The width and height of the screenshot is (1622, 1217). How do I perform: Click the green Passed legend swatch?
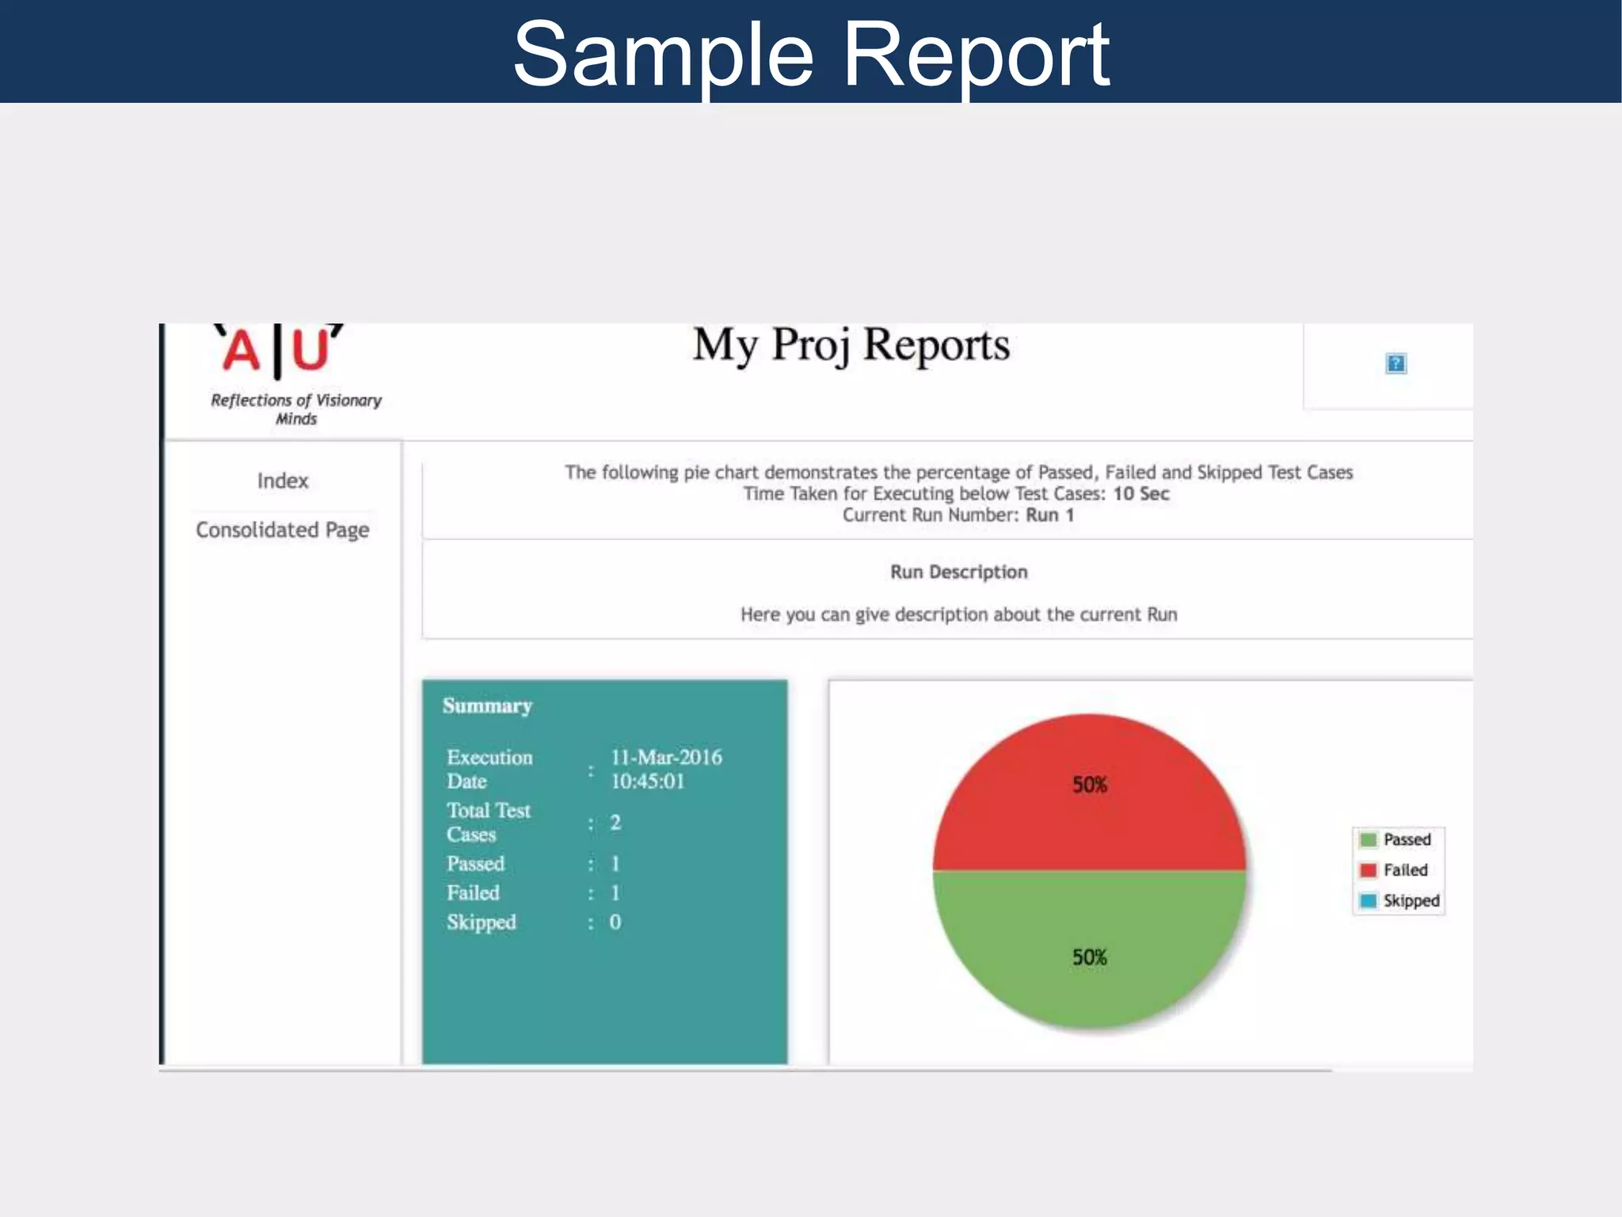click(1368, 839)
